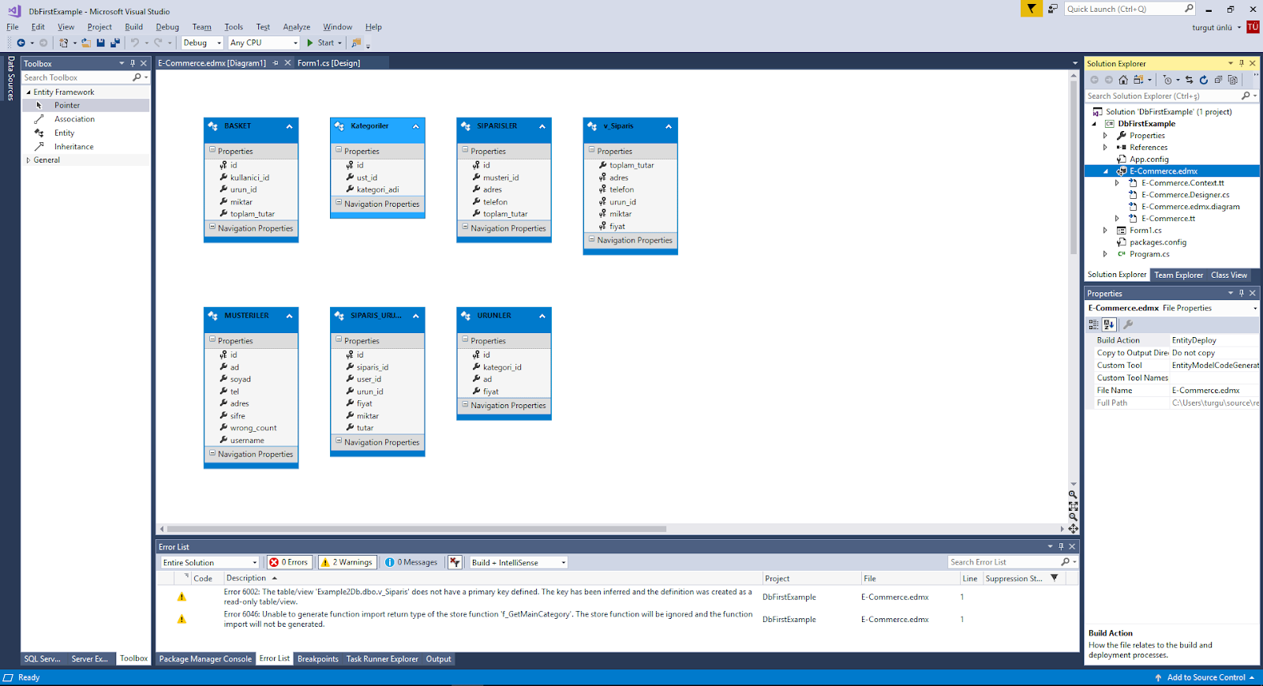Switch to the Form1.cs [Design] tab
1263x686 pixels.
(328, 63)
